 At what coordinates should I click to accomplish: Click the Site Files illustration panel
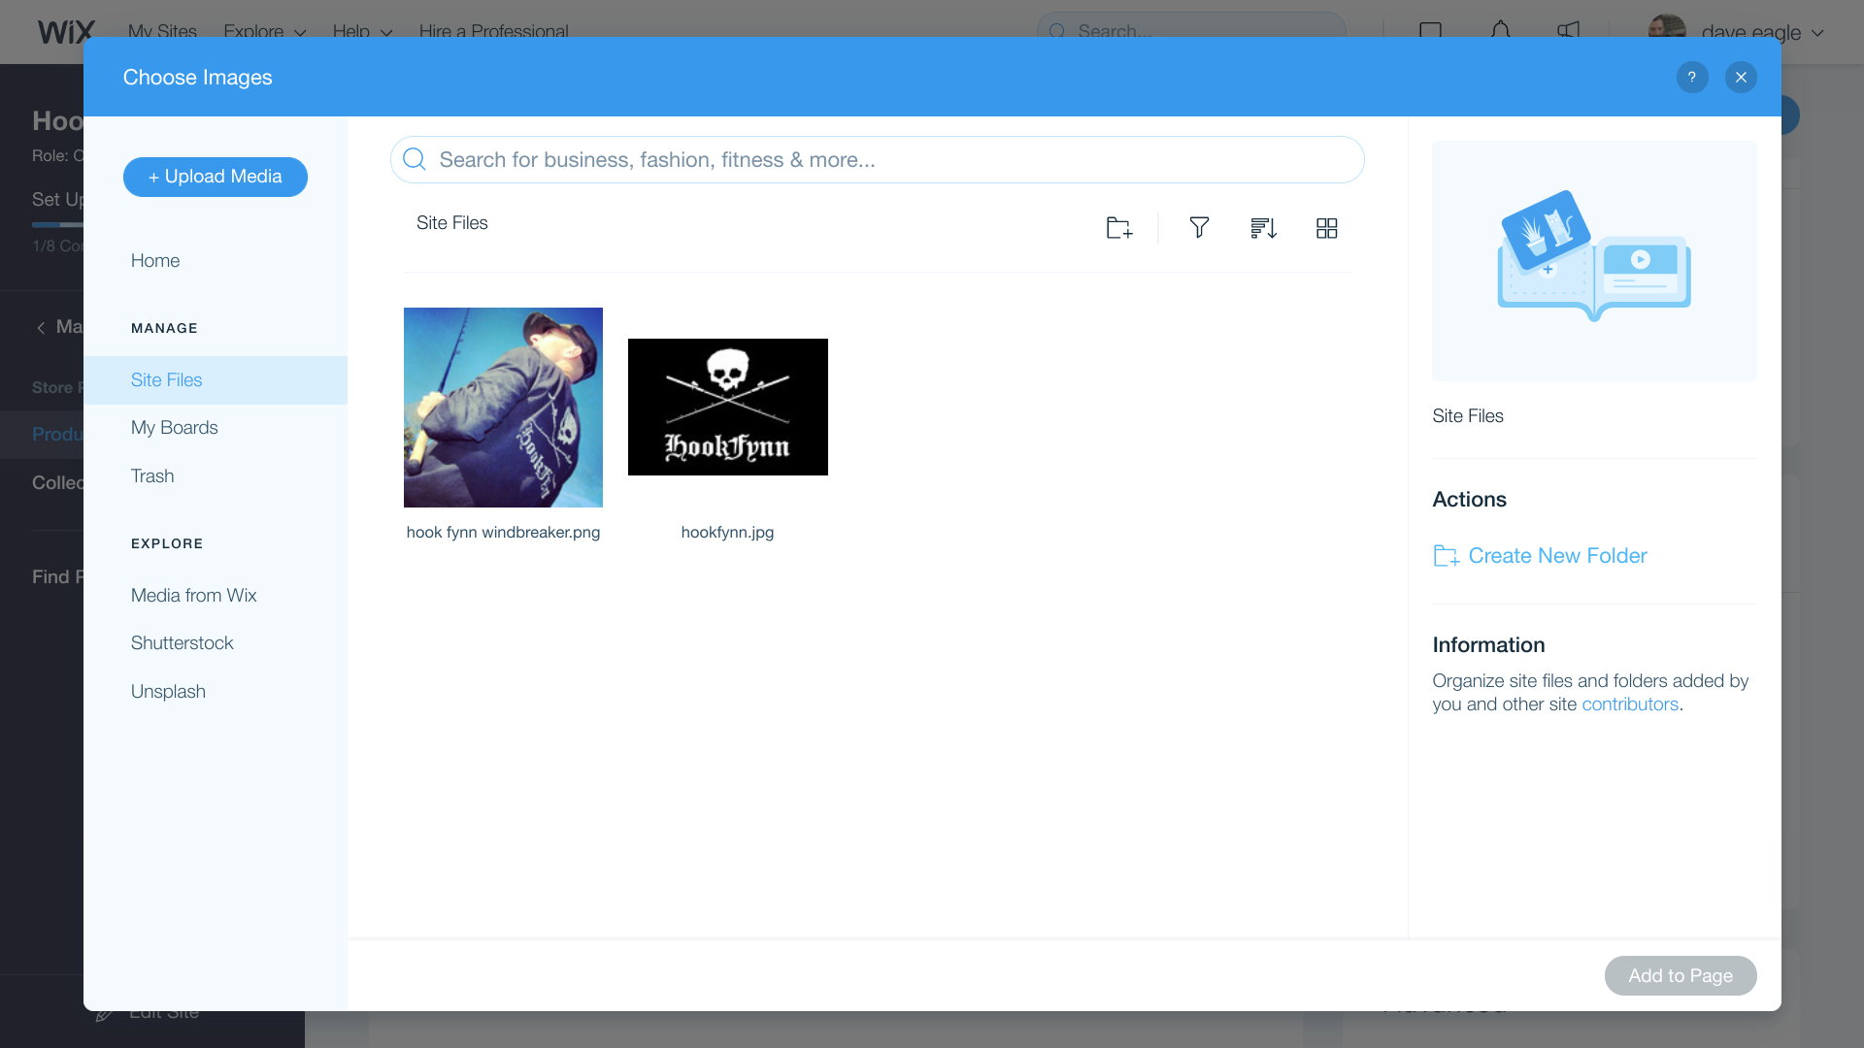1594,260
